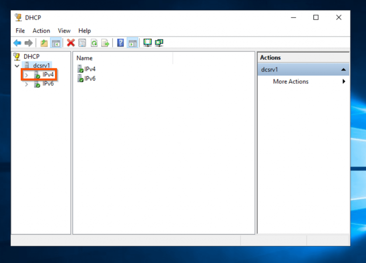Open Properties using the toolbar icon
The height and width of the screenshot is (263, 366).
(82, 43)
